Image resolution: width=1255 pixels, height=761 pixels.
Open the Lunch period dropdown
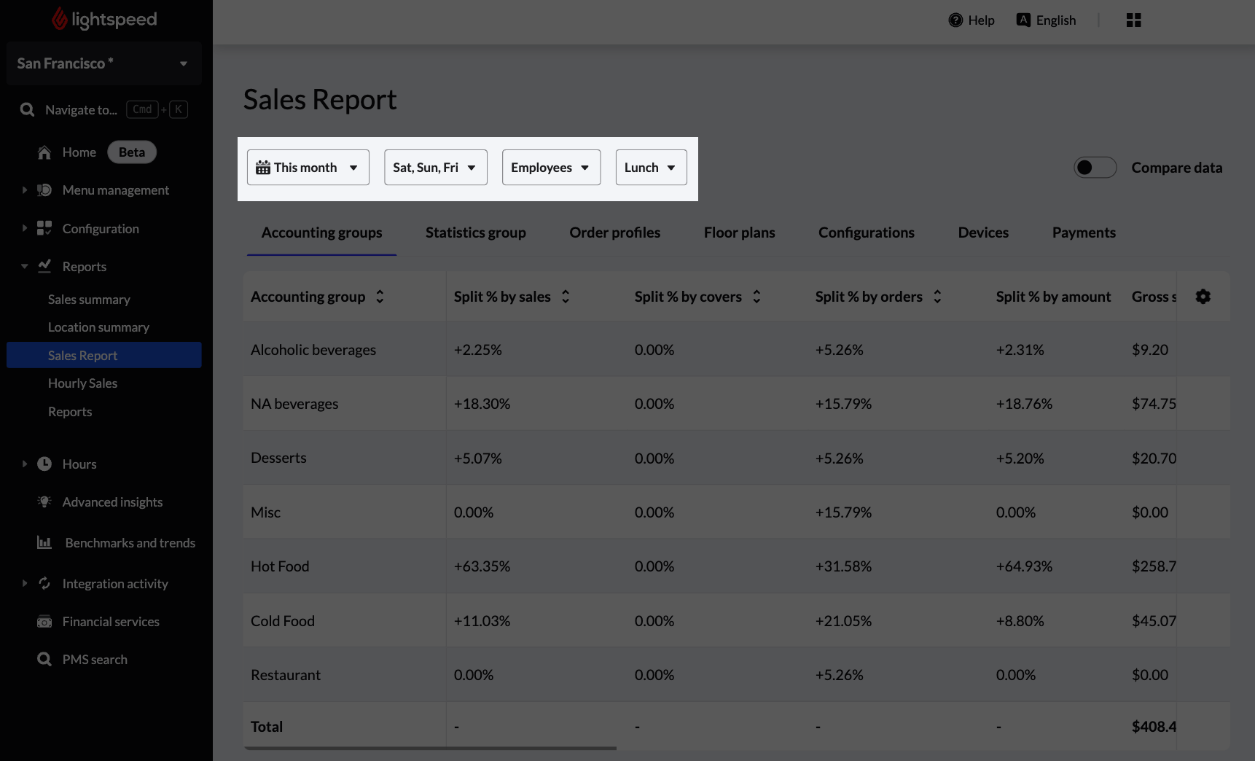click(652, 168)
